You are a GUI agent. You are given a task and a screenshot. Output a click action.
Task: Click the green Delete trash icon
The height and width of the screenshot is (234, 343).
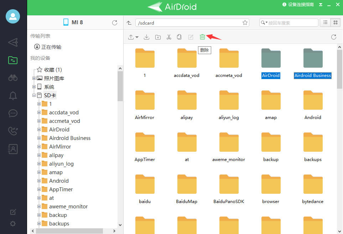(x=202, y=37)
